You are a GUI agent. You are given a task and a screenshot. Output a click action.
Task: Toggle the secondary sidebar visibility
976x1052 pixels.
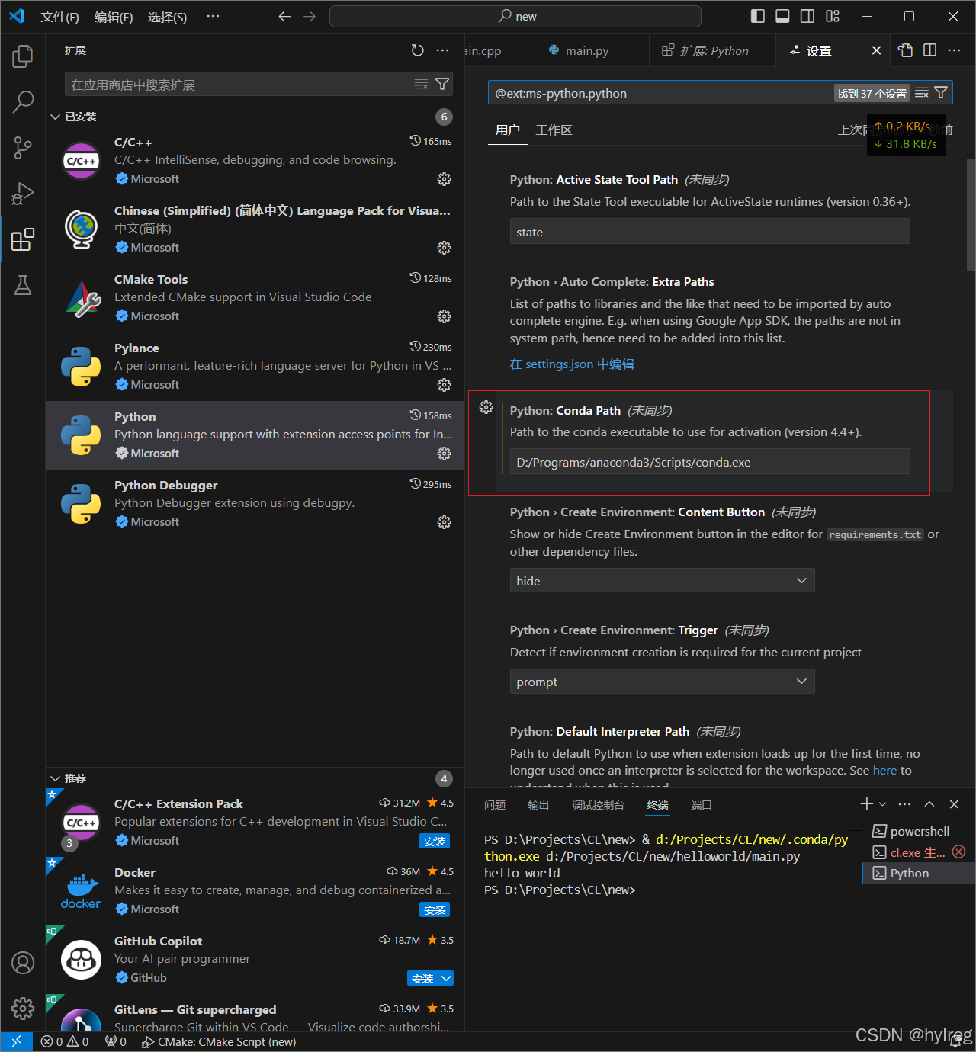tap(807, 16)
